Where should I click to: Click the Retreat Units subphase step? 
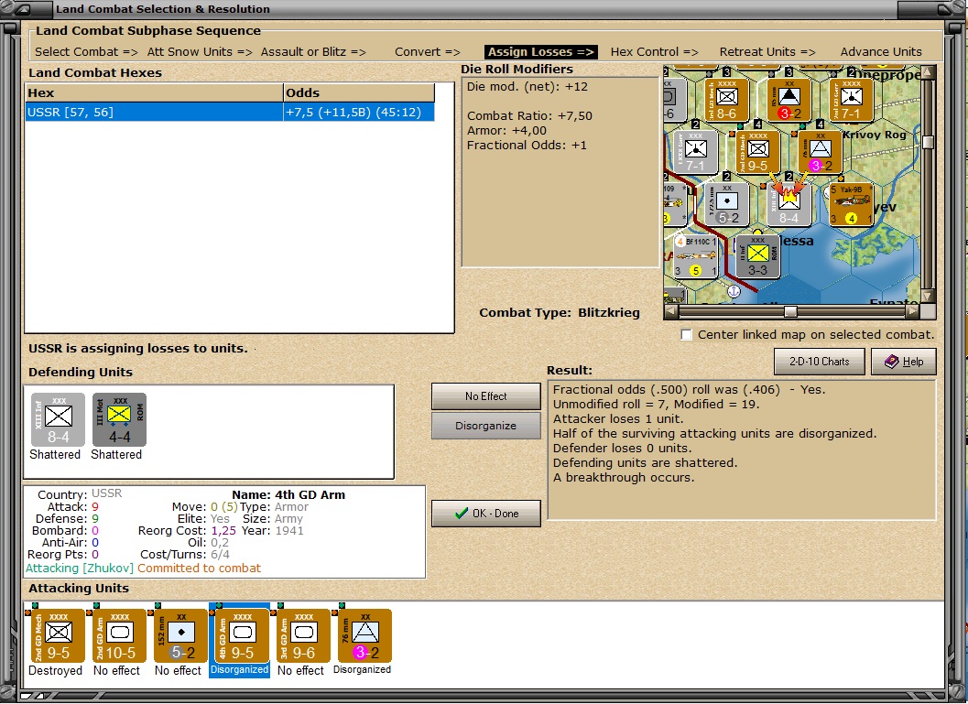coord(767,52)
